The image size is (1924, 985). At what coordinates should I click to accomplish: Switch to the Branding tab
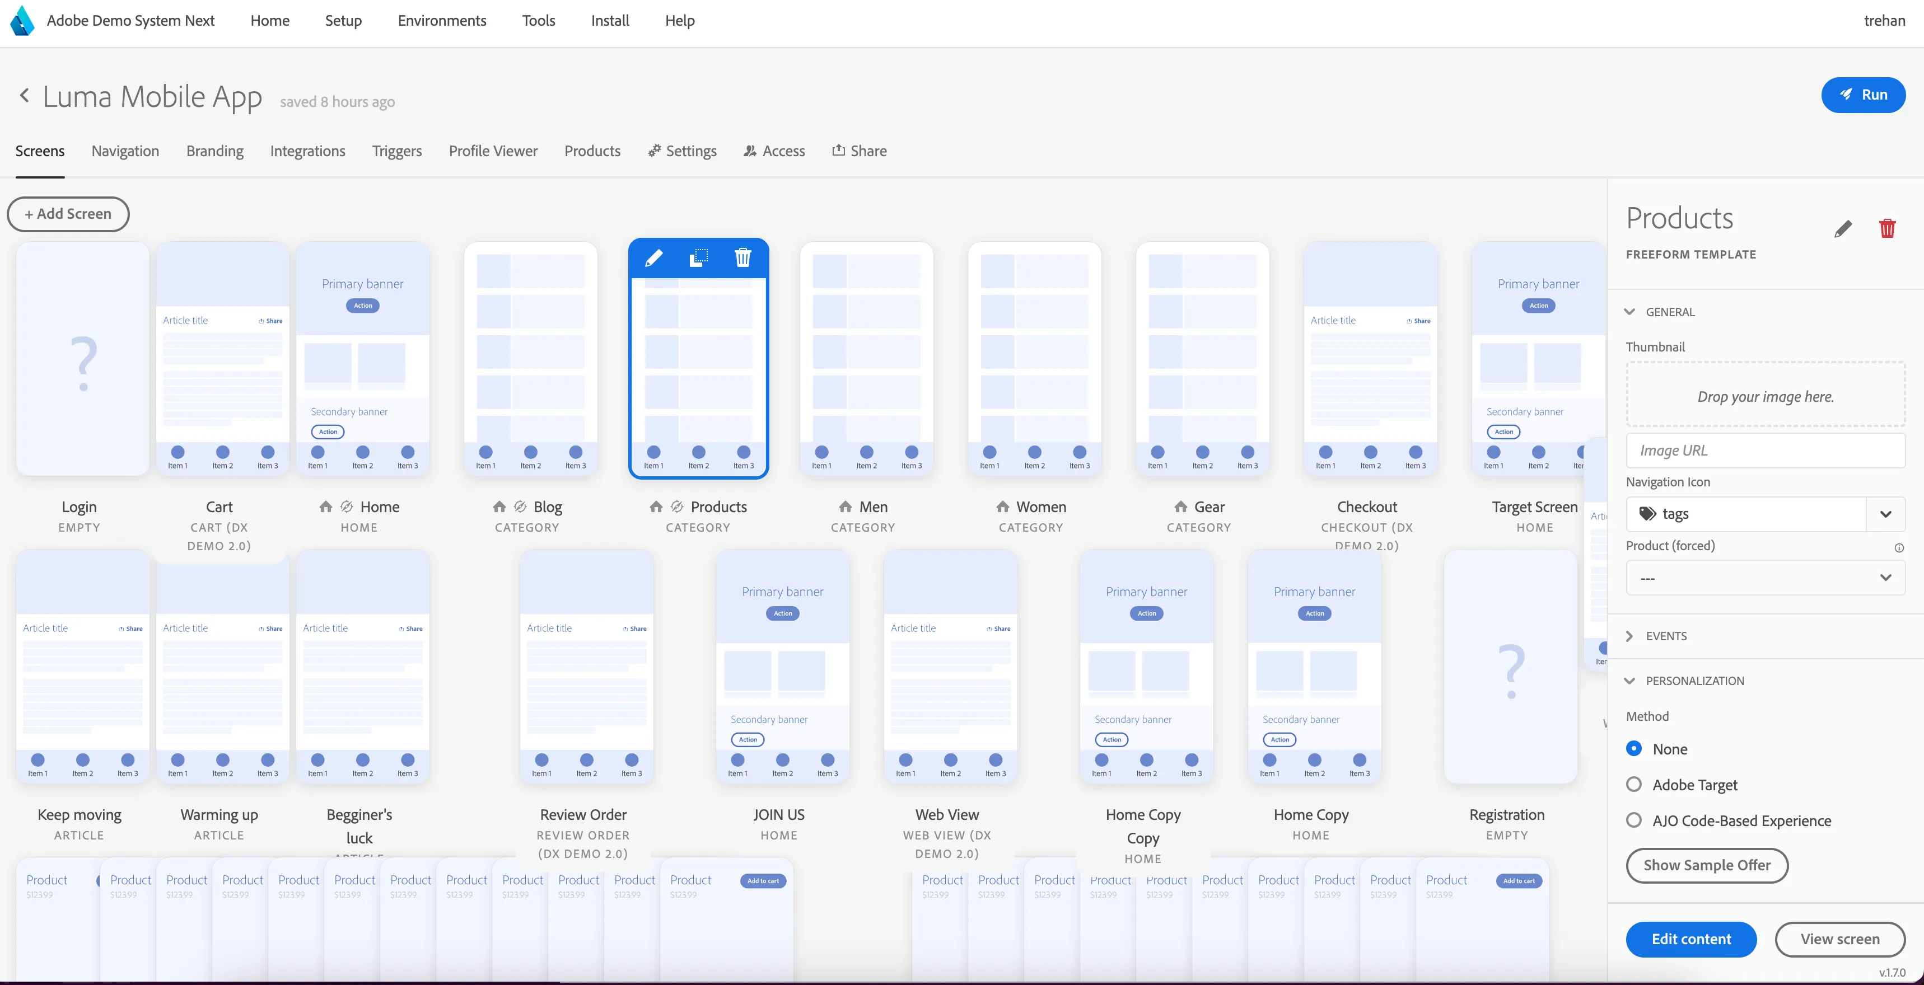pyautogui.click(x=215, y=151)
